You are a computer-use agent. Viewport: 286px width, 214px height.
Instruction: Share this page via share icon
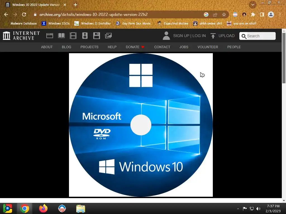[215, 14]
